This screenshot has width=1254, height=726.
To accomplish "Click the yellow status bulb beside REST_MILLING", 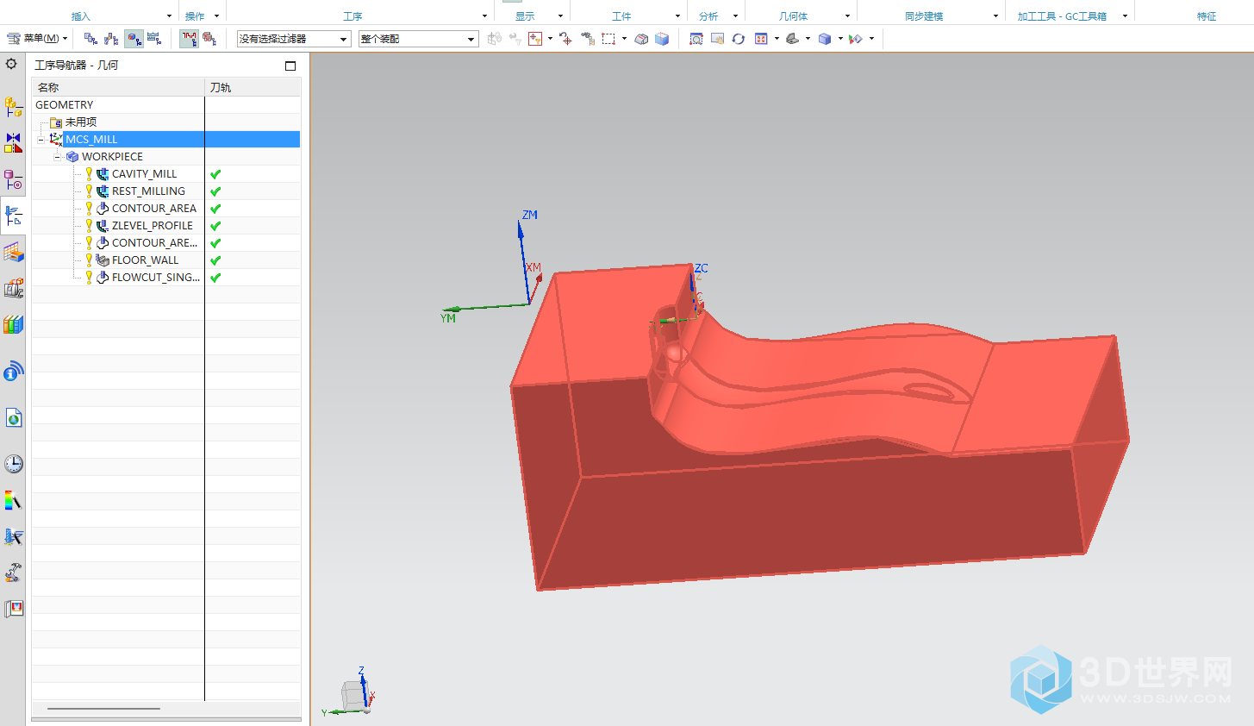I will (x=89, y=191).
